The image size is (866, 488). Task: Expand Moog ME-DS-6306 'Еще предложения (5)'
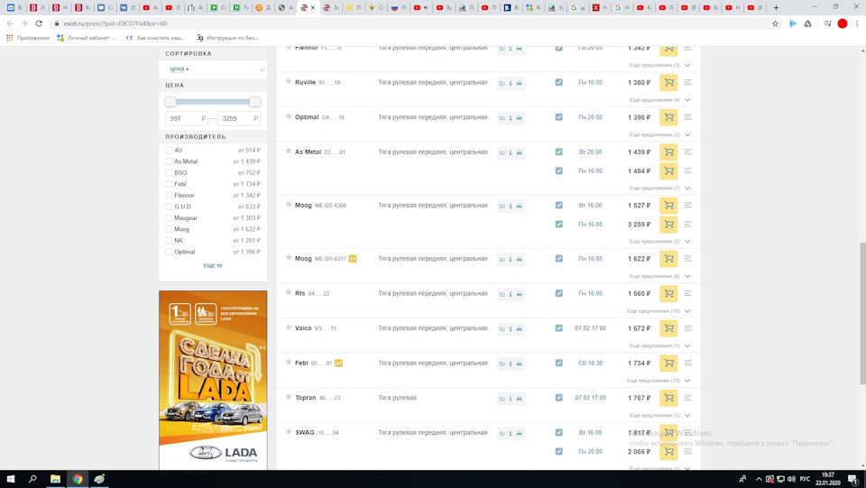click(659, 241)
